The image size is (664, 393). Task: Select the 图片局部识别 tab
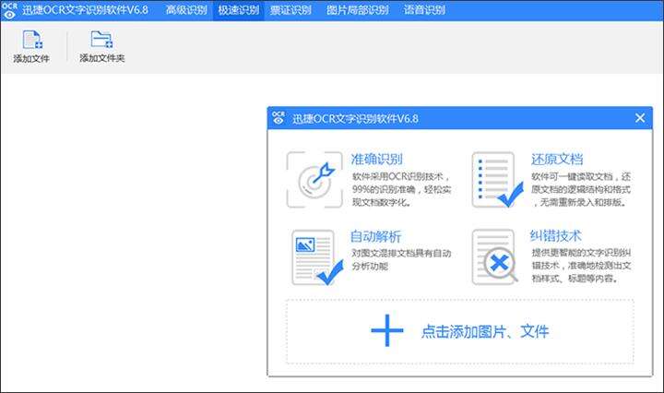(x=358, y=10)
